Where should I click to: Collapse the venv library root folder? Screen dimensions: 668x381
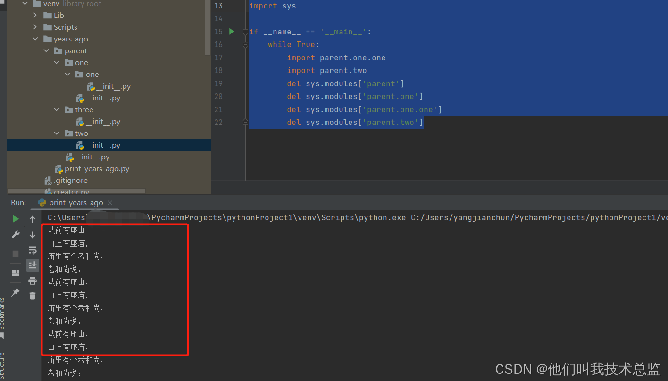pos(25,4)
